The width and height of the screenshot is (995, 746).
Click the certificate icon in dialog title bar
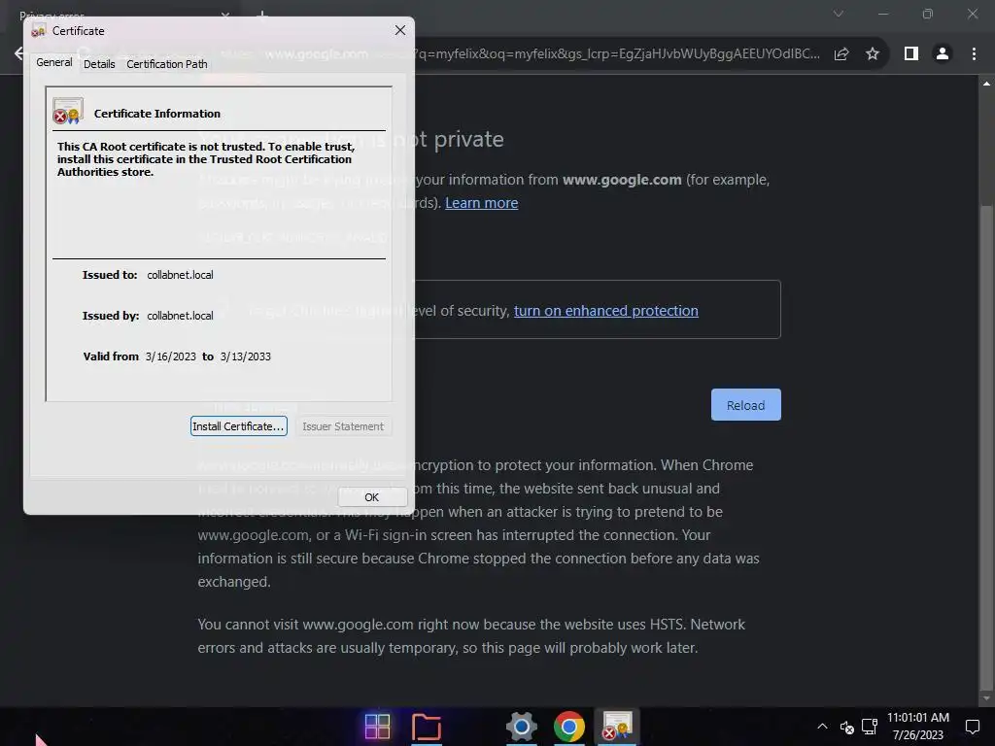click(38, 30)
